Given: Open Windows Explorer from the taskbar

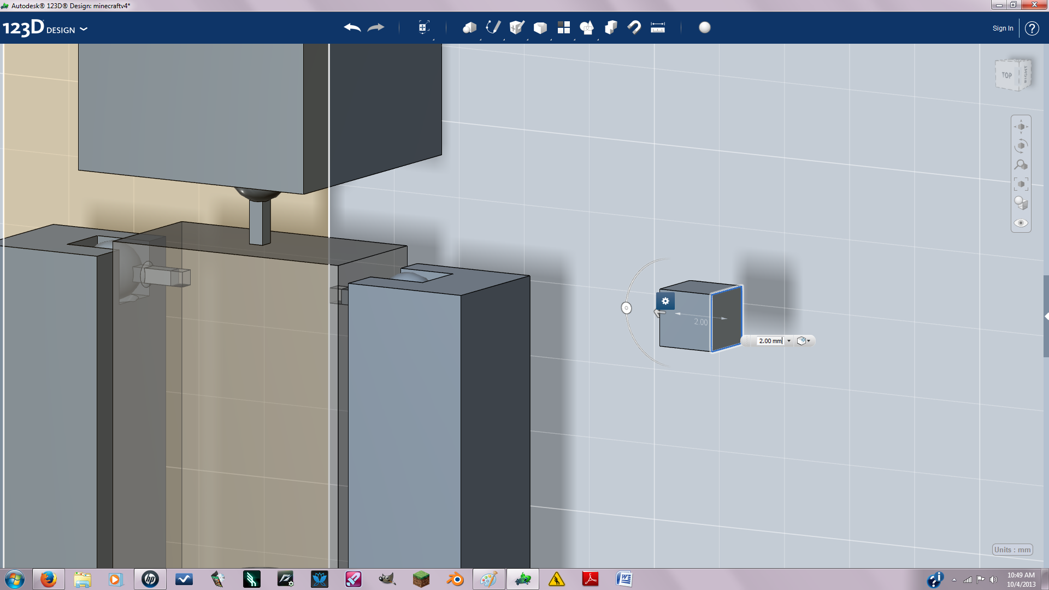Looking at the screenshot, I should (x=82, y=579).
